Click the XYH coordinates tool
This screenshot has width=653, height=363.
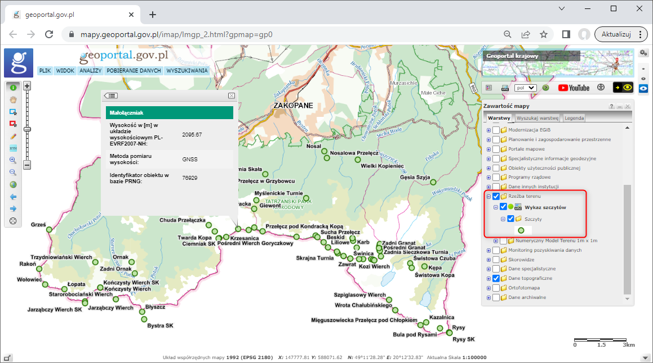(x=12, y=148)
